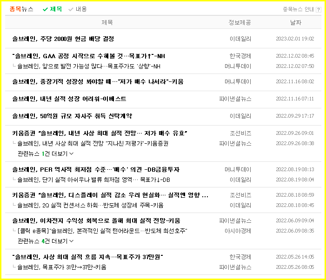
Task: Click the date 2022.08.18 08:45
Action: point(295,206)
